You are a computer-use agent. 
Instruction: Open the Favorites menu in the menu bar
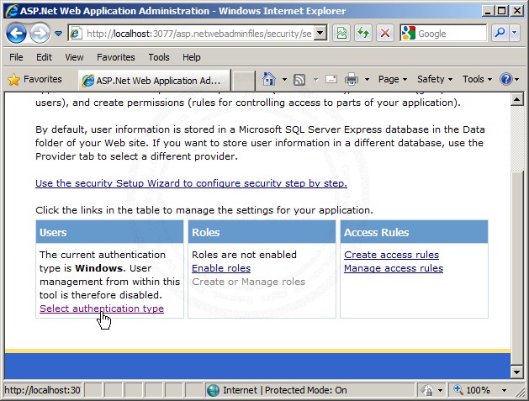pos(116,57)
